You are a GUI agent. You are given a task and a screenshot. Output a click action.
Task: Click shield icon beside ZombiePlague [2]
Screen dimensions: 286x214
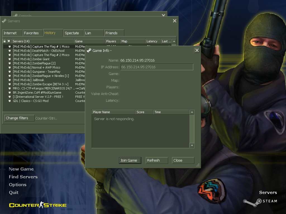[x=9, y=63]
